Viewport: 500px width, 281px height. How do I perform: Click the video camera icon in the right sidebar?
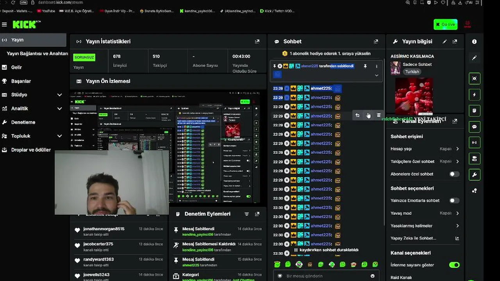point(474,158)
